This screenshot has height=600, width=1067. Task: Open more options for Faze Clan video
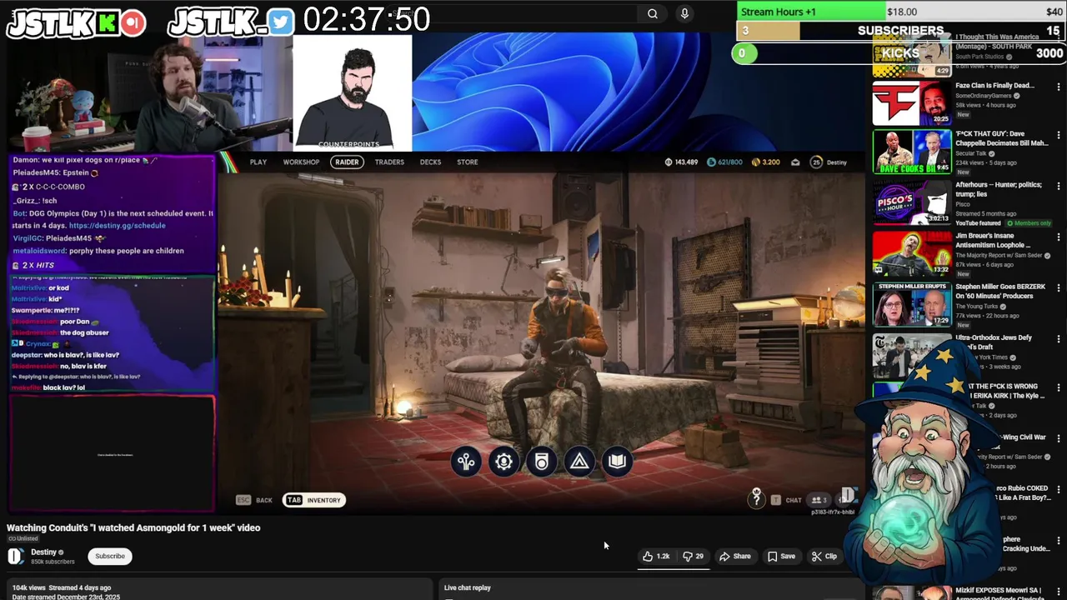click(1059, 87)
